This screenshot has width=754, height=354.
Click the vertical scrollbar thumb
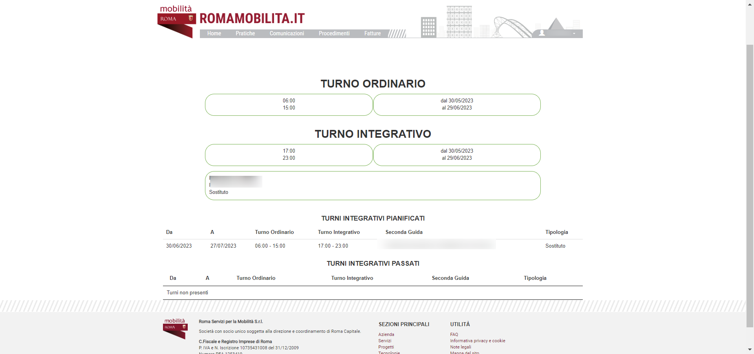tap(750, 184)
